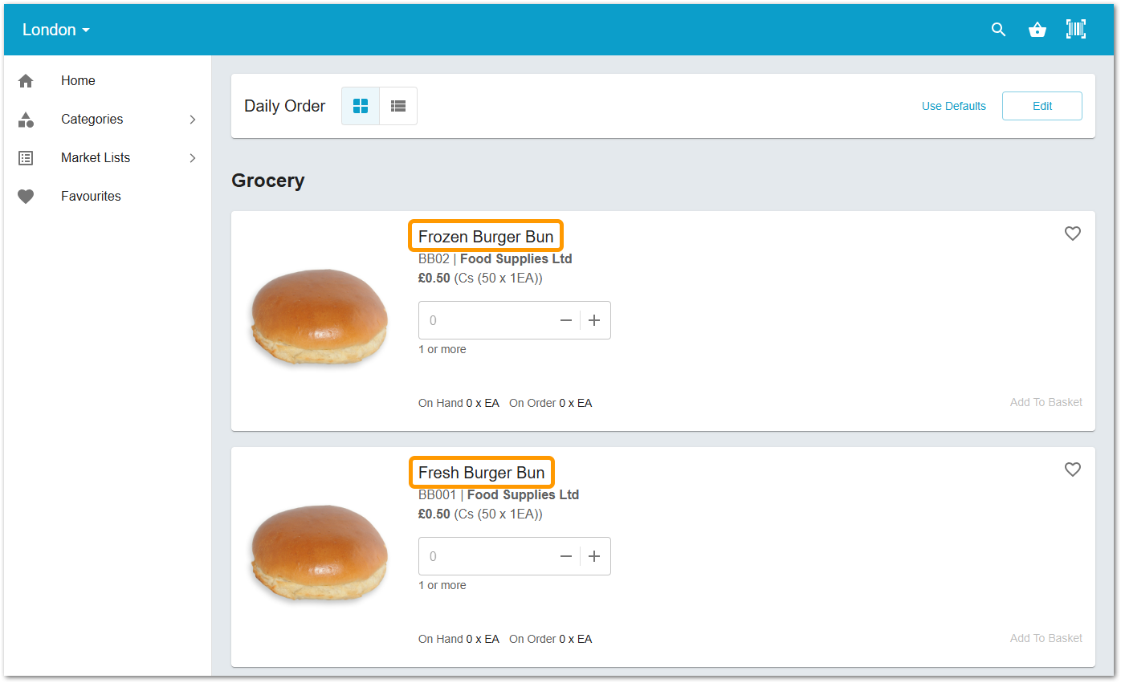1121x683 pixels.
Task: Switch to grid view layout
Action: [361, 106]
